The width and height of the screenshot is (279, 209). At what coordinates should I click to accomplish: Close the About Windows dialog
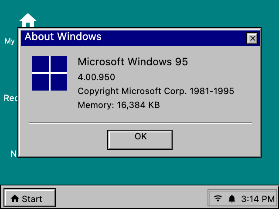point(252,38)
